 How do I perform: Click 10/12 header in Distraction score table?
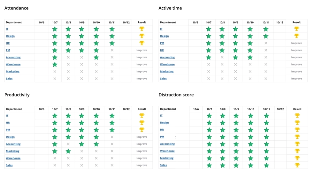pyautogui.click(x=280, y=109)
